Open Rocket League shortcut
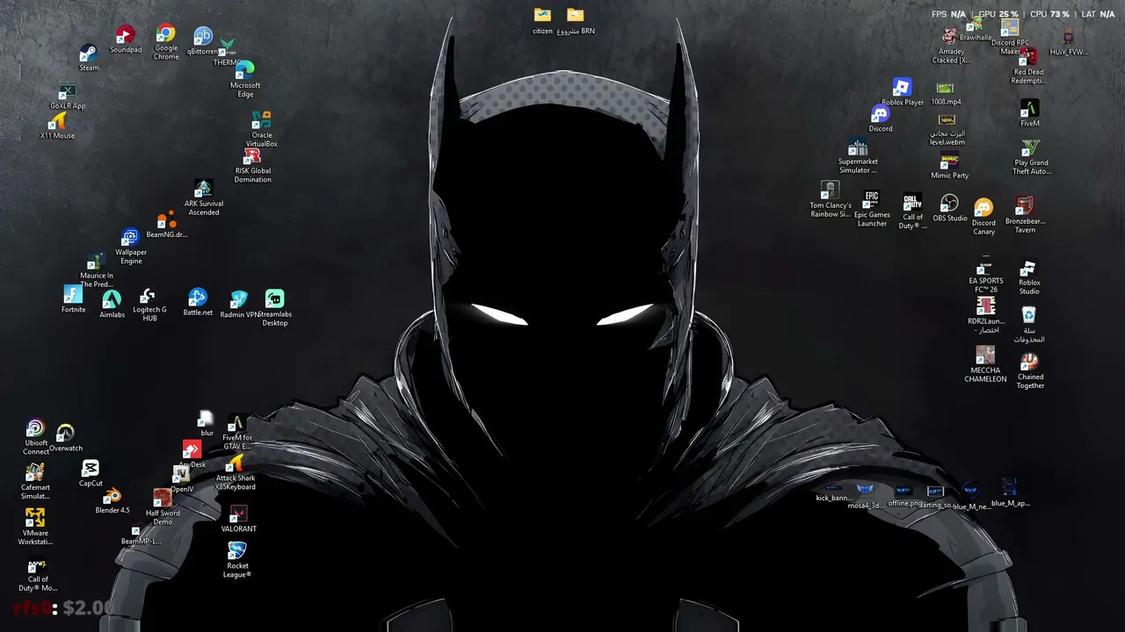Screen dimensions: 1125x632 click(237, 559)
